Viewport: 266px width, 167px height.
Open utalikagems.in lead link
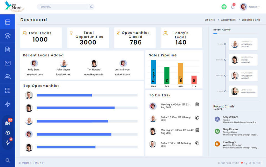94,74
